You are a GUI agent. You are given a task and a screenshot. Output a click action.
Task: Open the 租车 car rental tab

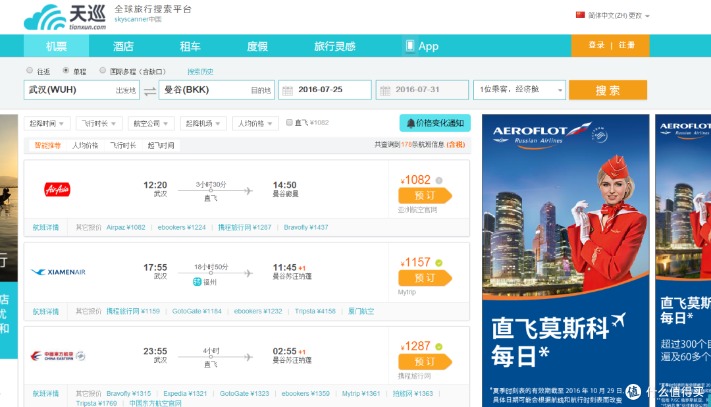click(x=190, y=46)
